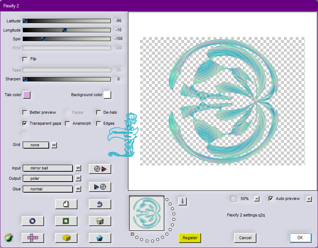Click the dice randomize button
This screenshot has width=318, height=248.
(100, 221)
